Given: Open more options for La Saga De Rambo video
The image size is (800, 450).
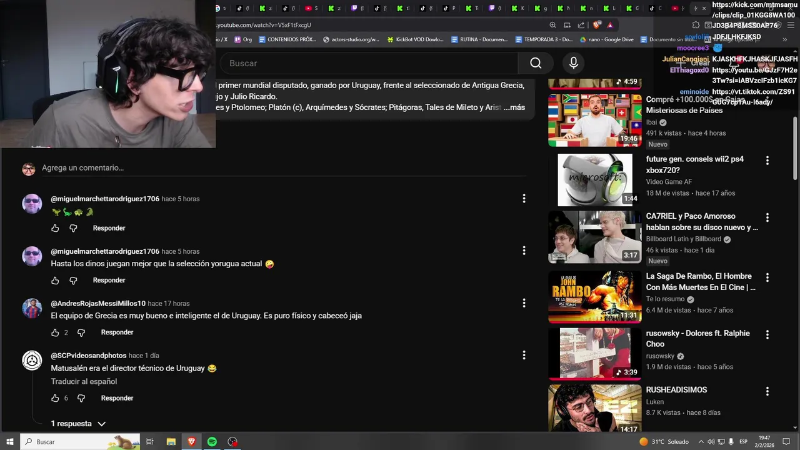Looking at the screenshot, I should click(767, 277).
